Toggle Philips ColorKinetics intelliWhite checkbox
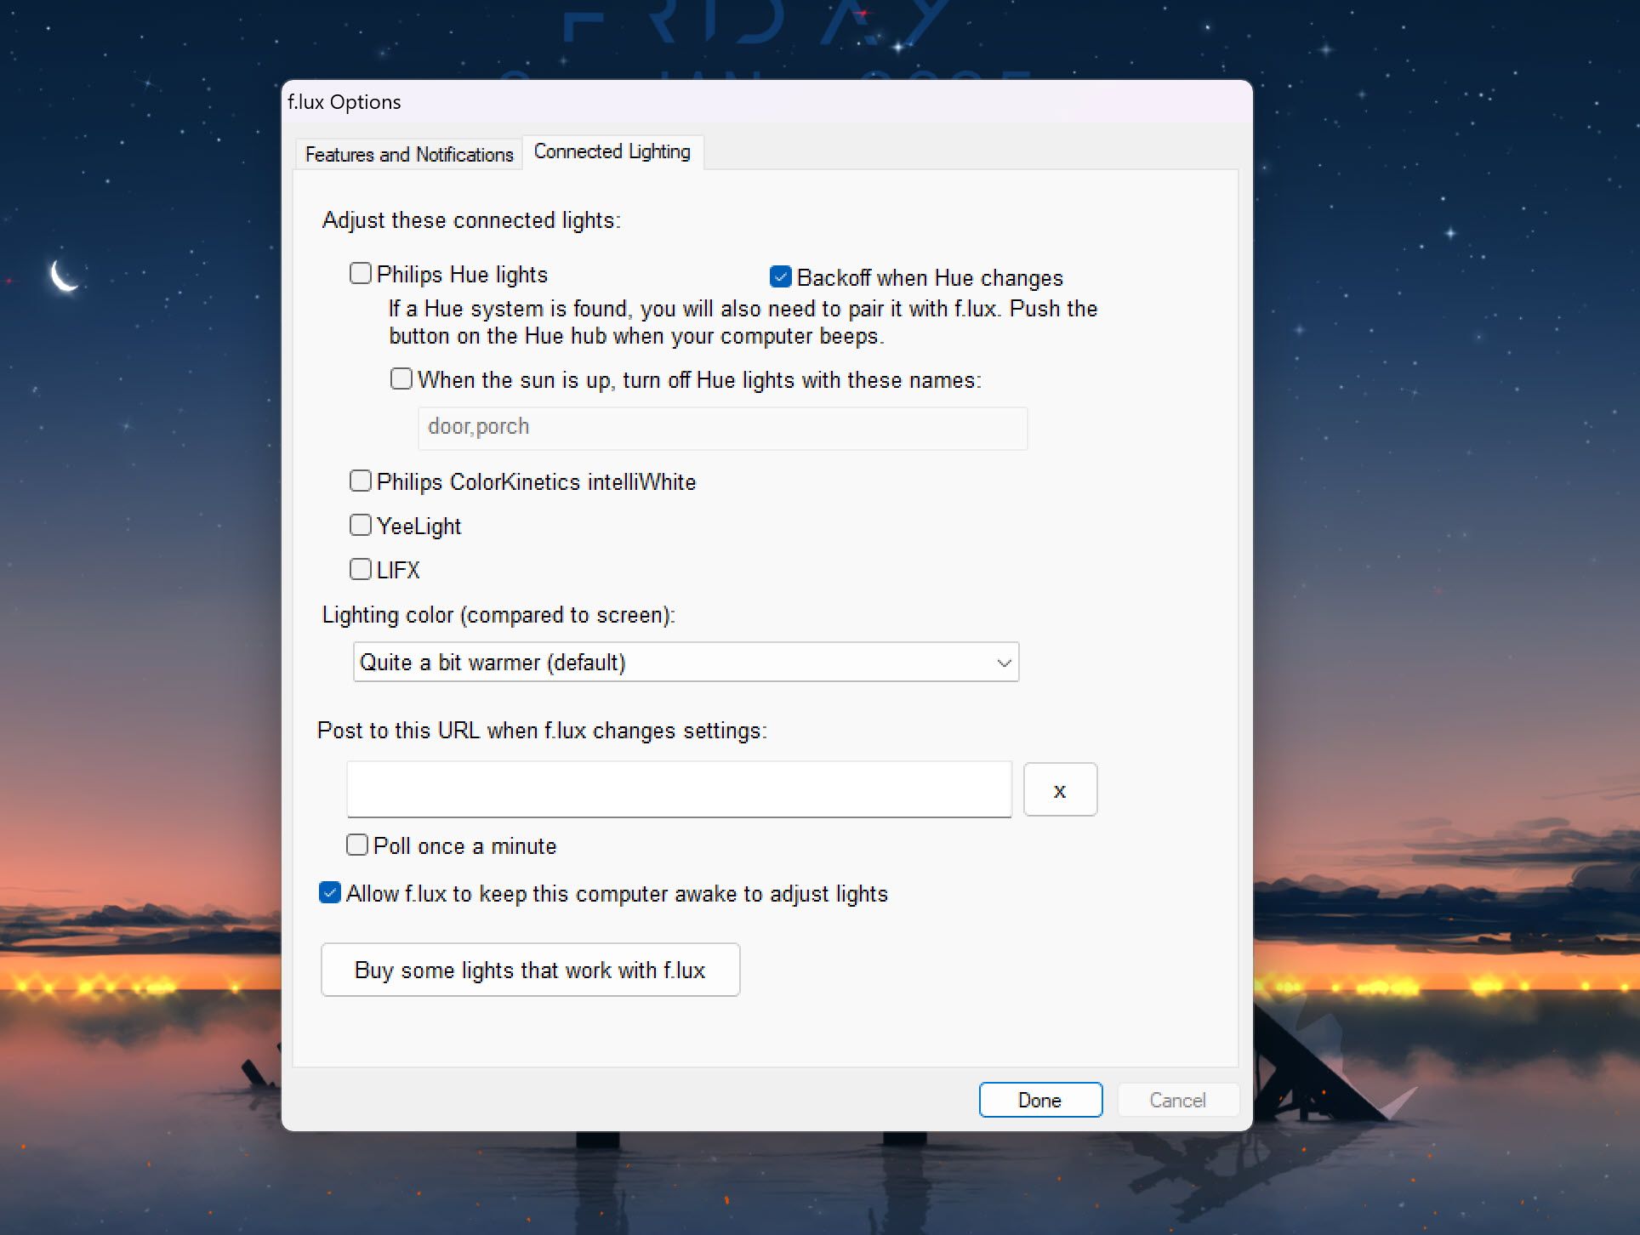 pyautogui.click(x=361, y=481)
